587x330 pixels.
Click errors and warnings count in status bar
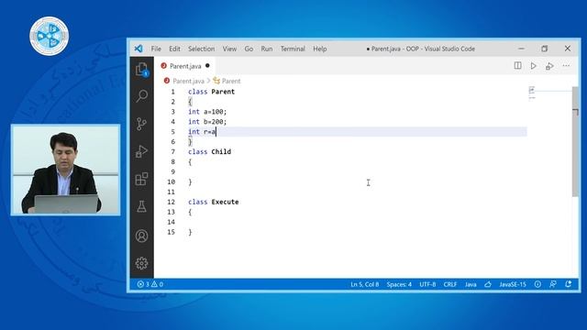150,284
